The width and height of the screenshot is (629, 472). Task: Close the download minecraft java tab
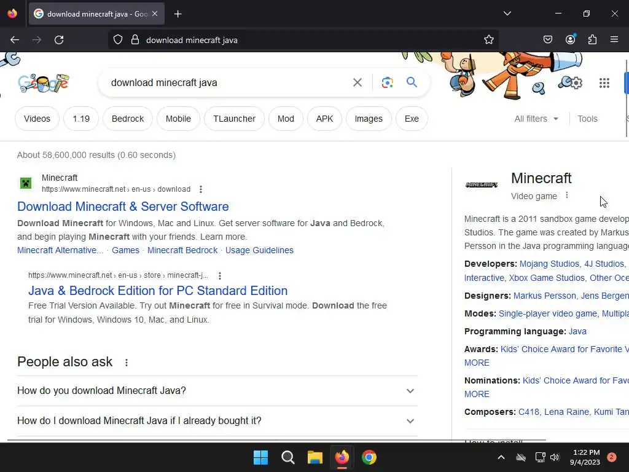(x=155, y=14)
